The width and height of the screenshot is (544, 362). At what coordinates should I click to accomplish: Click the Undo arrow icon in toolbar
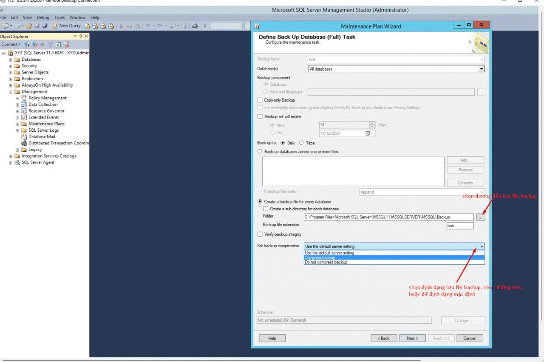pos(147,26)
